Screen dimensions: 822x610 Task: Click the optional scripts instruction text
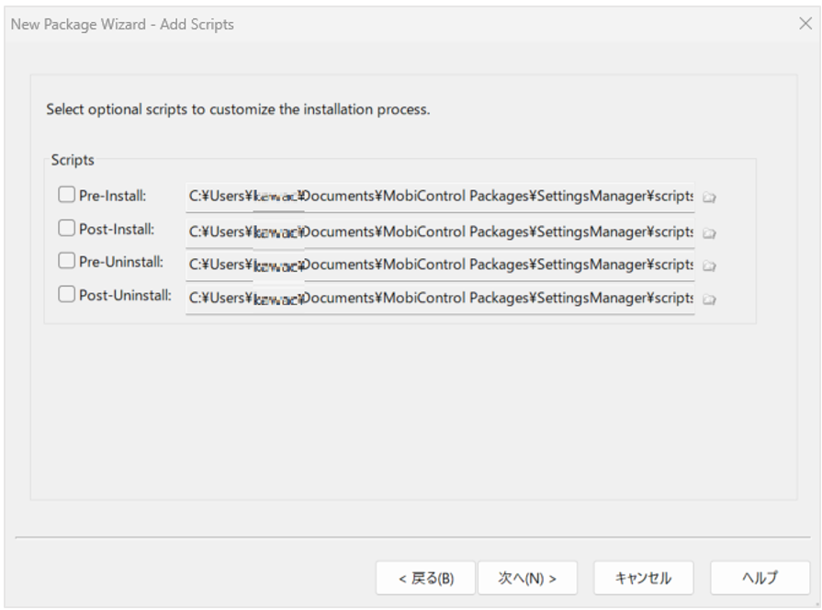238,109
